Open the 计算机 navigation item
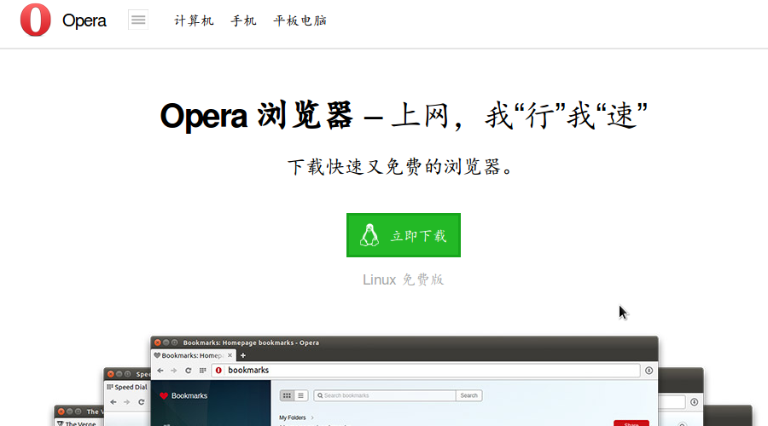The height and width of the screenshot is (426, 768). point(194,20)
